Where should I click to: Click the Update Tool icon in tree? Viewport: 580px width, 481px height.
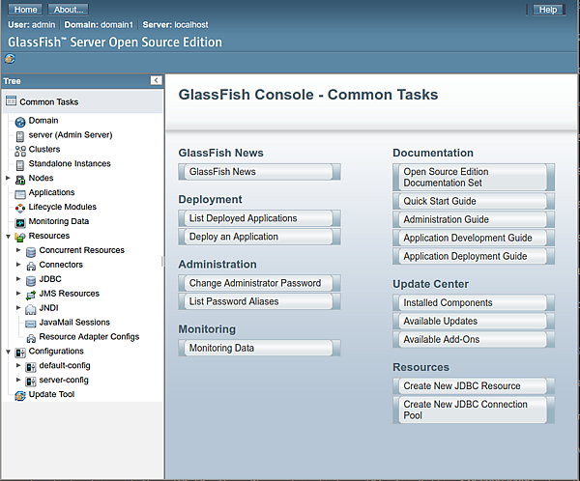pyautogui.click(x=19, y=395)
